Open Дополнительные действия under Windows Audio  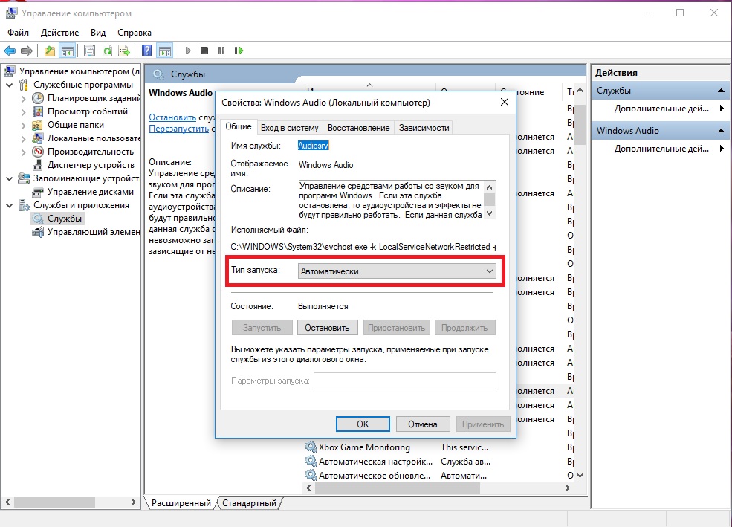click(661, 149)
